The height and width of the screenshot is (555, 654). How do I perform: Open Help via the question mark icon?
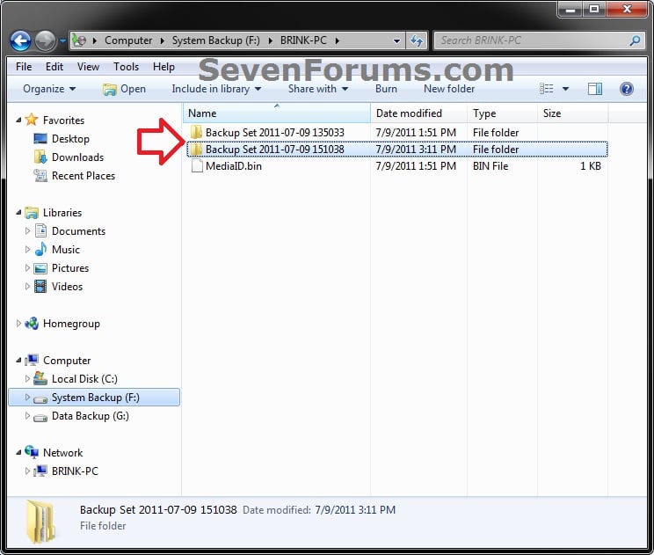tap(627, 89)
